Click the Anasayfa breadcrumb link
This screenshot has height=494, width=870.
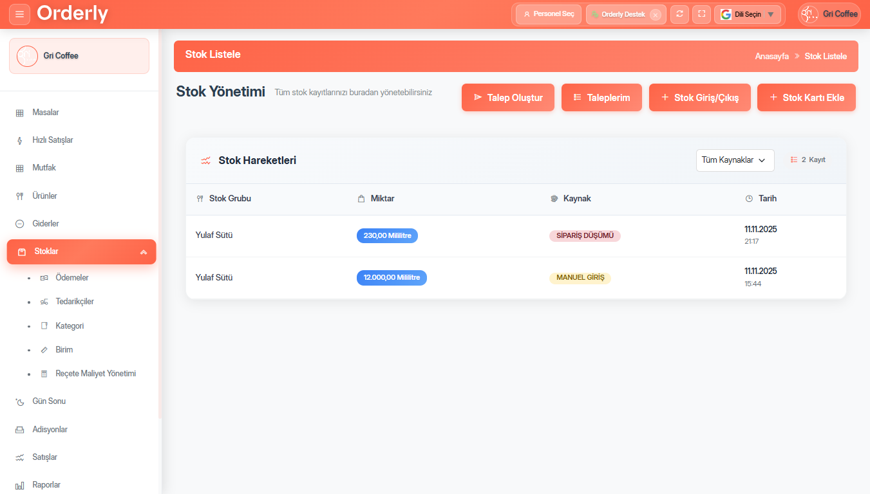tap(771, 57)
